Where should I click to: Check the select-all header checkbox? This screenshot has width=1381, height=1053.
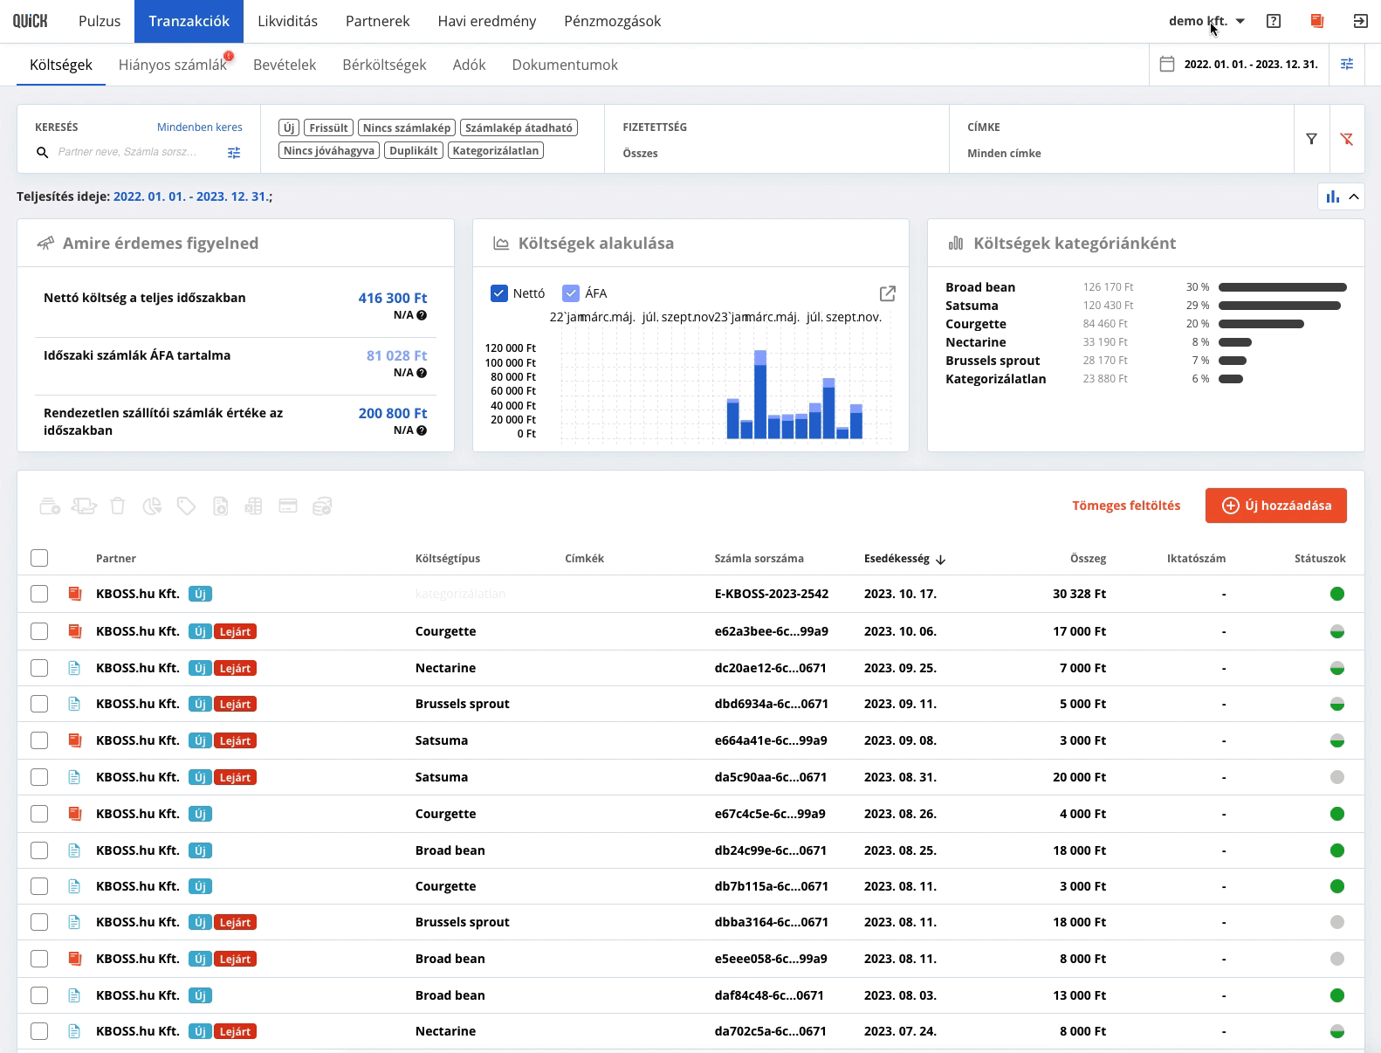39,558
